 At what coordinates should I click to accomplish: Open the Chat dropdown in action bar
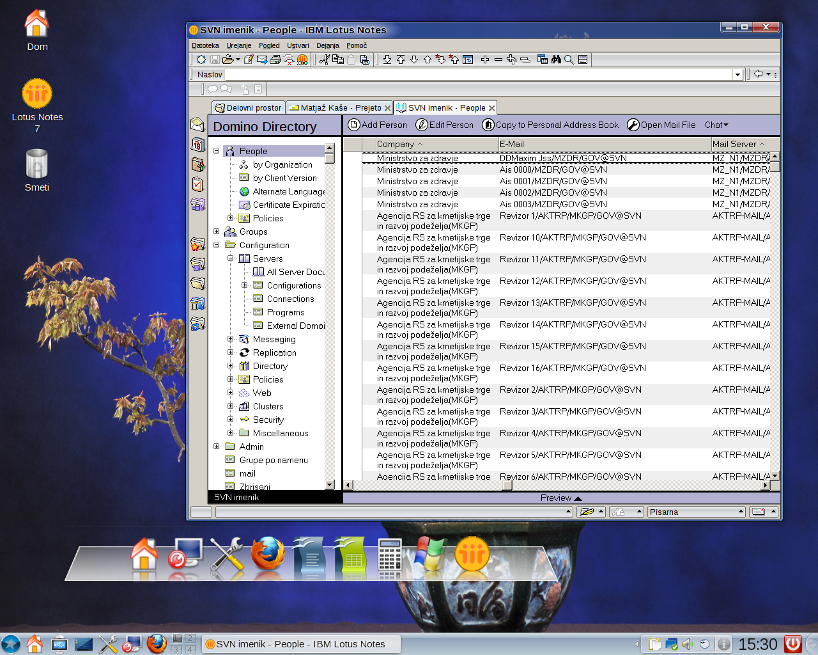(716, 125)
